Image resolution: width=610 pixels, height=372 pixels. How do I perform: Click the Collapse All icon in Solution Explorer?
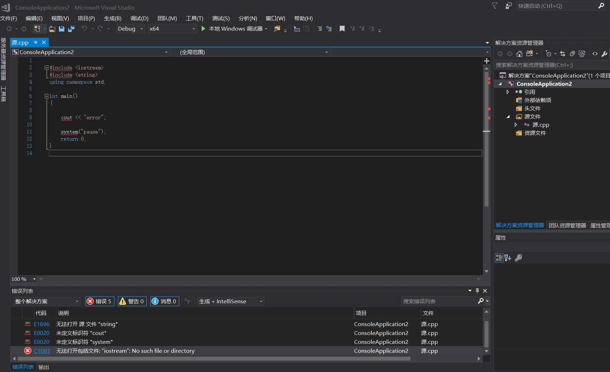coord(572,54)
